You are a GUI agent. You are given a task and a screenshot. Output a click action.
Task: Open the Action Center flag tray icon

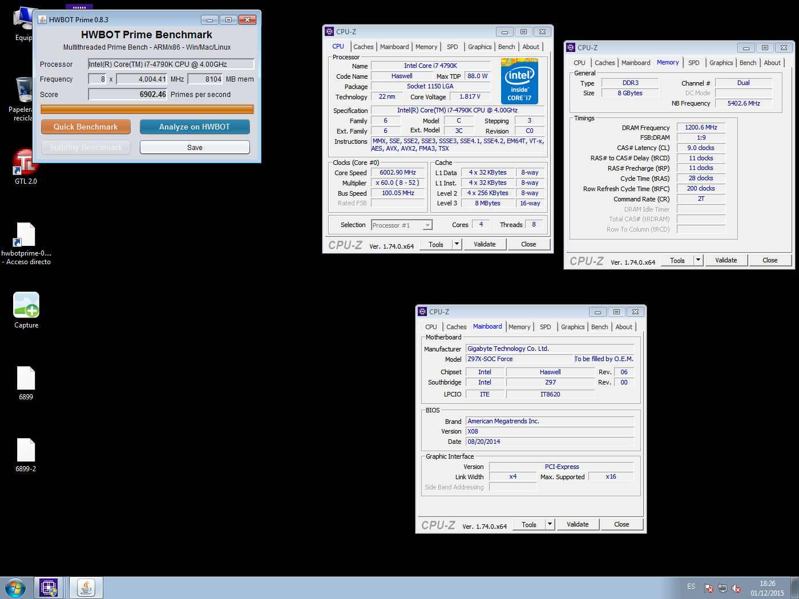(708, 588)
